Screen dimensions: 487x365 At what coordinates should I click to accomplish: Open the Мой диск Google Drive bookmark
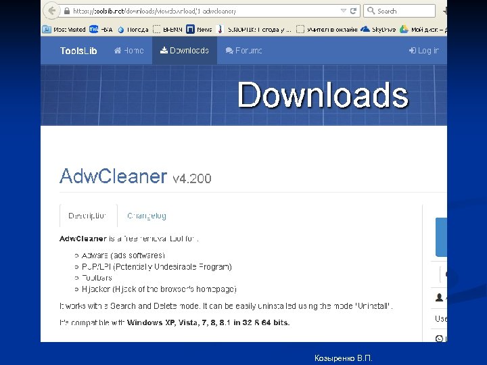(423, 30)
